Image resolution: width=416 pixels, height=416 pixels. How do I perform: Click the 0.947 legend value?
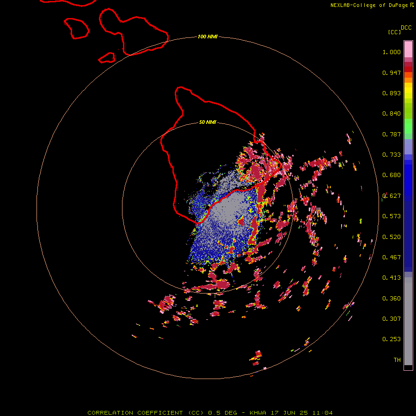392,73
